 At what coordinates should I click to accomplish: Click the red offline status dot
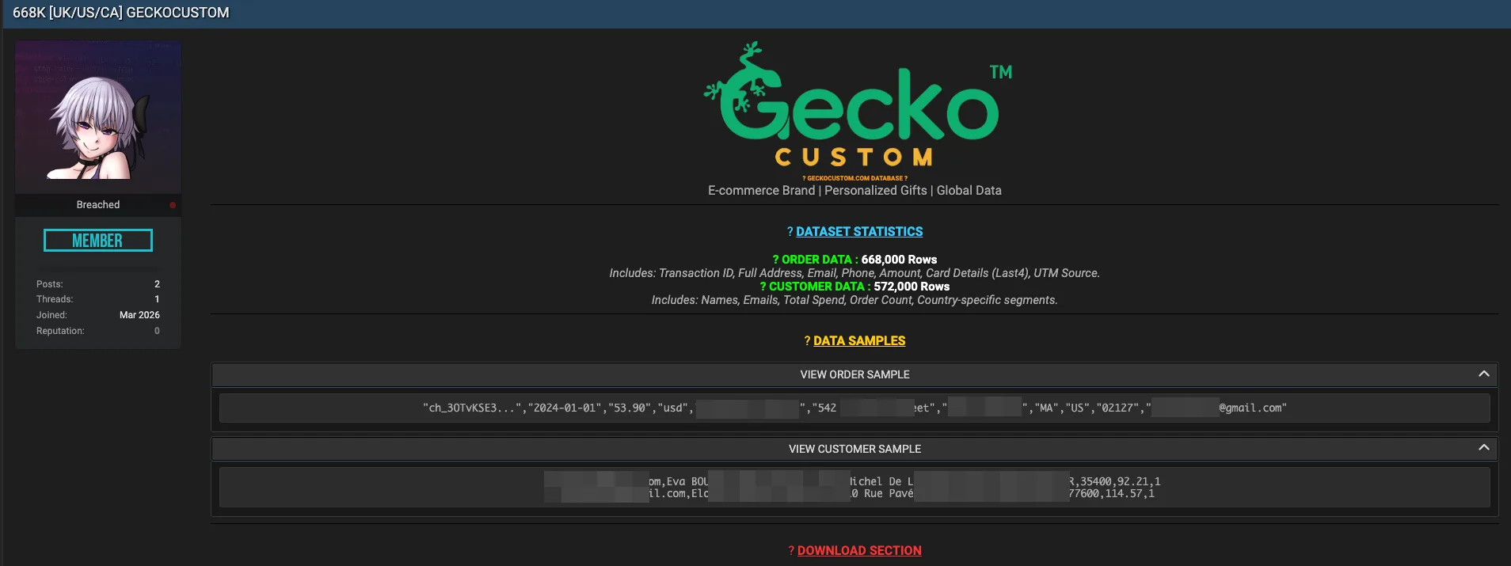click(x=173, y=205)
